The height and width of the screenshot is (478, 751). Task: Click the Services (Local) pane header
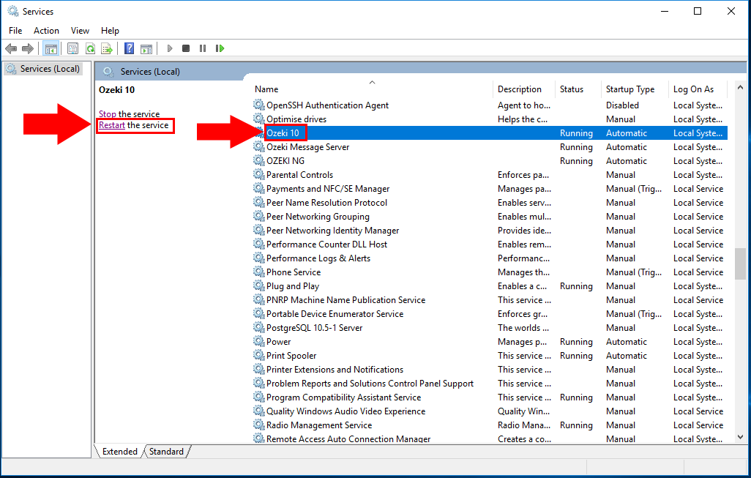tap(150, 71)
